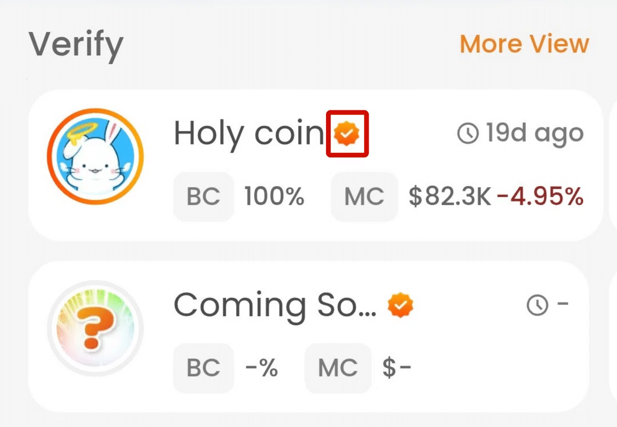
Task: Click the $- market cap placeholder
Action: pos(397,368)
